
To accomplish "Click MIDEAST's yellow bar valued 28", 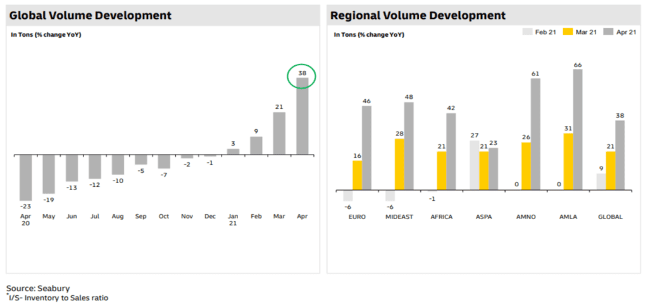I will tap(400, 165).
